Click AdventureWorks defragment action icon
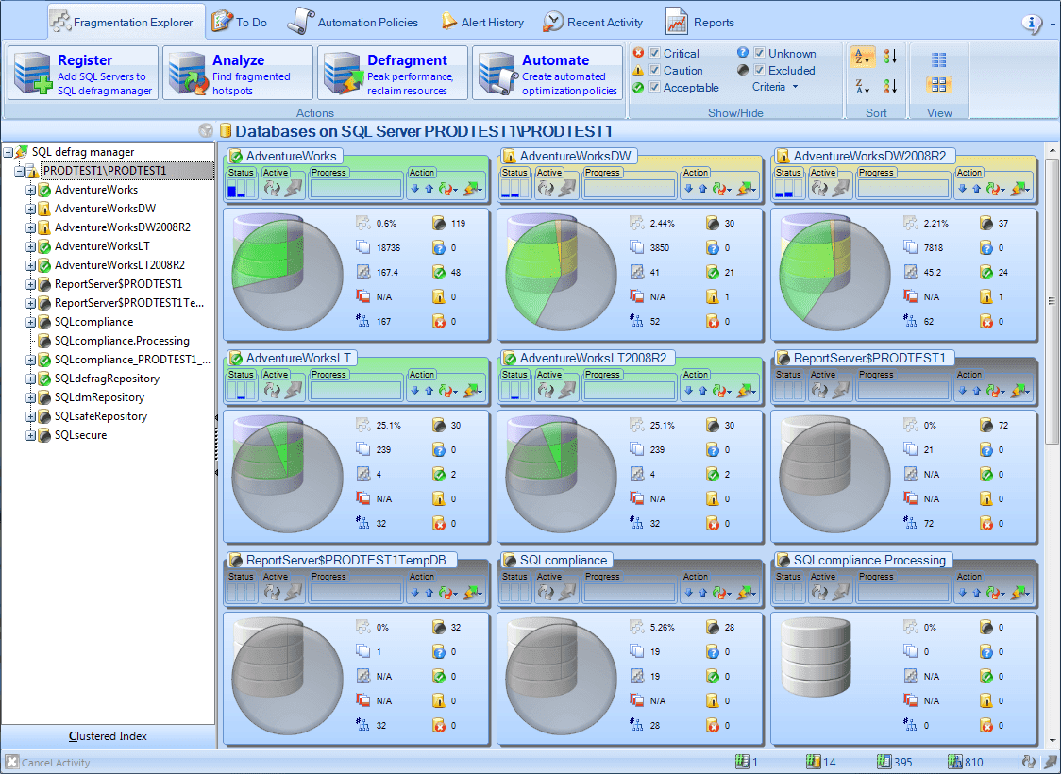This screenshot has height=774, width=1061. pos(472,190)
